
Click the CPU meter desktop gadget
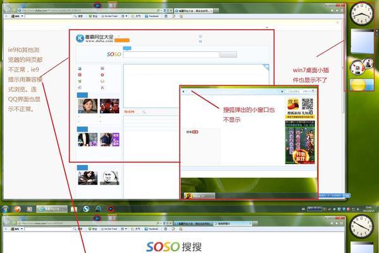tap(361, 66)
